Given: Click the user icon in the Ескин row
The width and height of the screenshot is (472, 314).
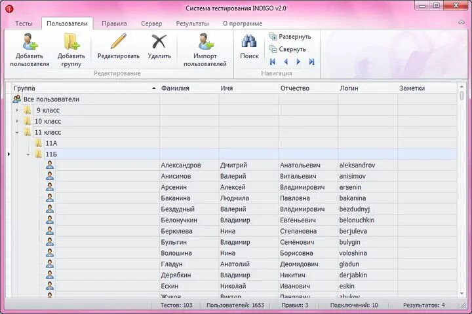Looking at the screenshot, I should 50,286.
